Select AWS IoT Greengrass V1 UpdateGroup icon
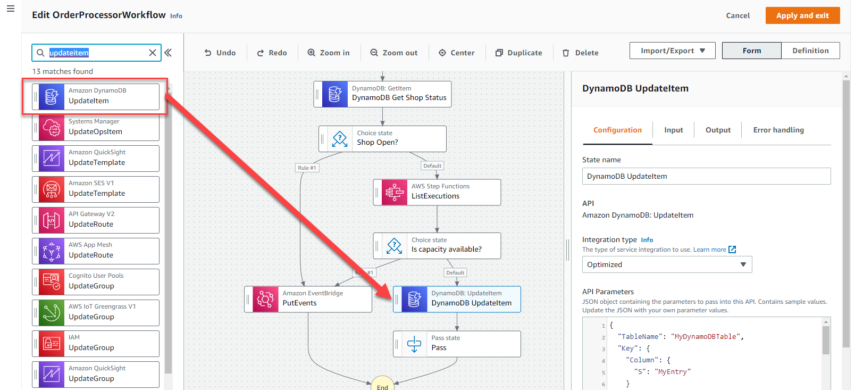Viewport: 855px width, 390px height. pos(52,313)
